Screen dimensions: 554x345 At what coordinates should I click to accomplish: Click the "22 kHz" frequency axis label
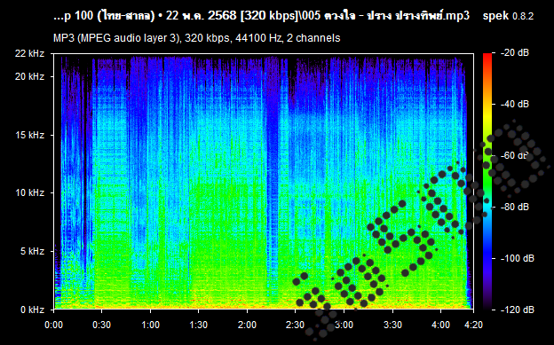(29, 54)
